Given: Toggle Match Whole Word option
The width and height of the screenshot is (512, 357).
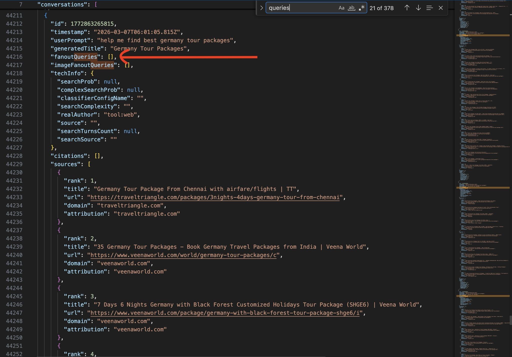Looking at the screenshot, I should pos(351,8).
